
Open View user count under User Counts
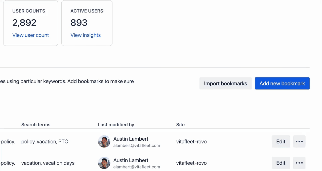[30, 35]
